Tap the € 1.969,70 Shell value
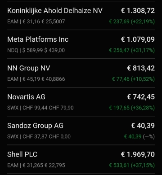Viewport: 162px width, 175px height. pos(138,154)
